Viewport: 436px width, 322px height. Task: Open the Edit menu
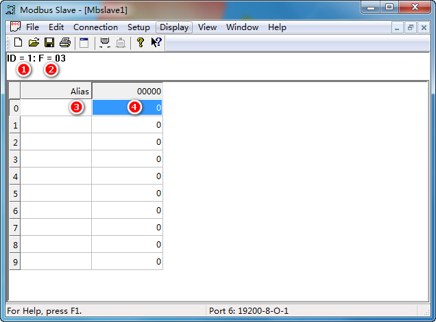coord(56,27)
